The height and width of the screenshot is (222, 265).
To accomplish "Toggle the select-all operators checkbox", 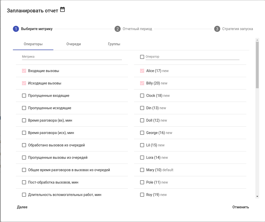I will click(x=142, y=57).
